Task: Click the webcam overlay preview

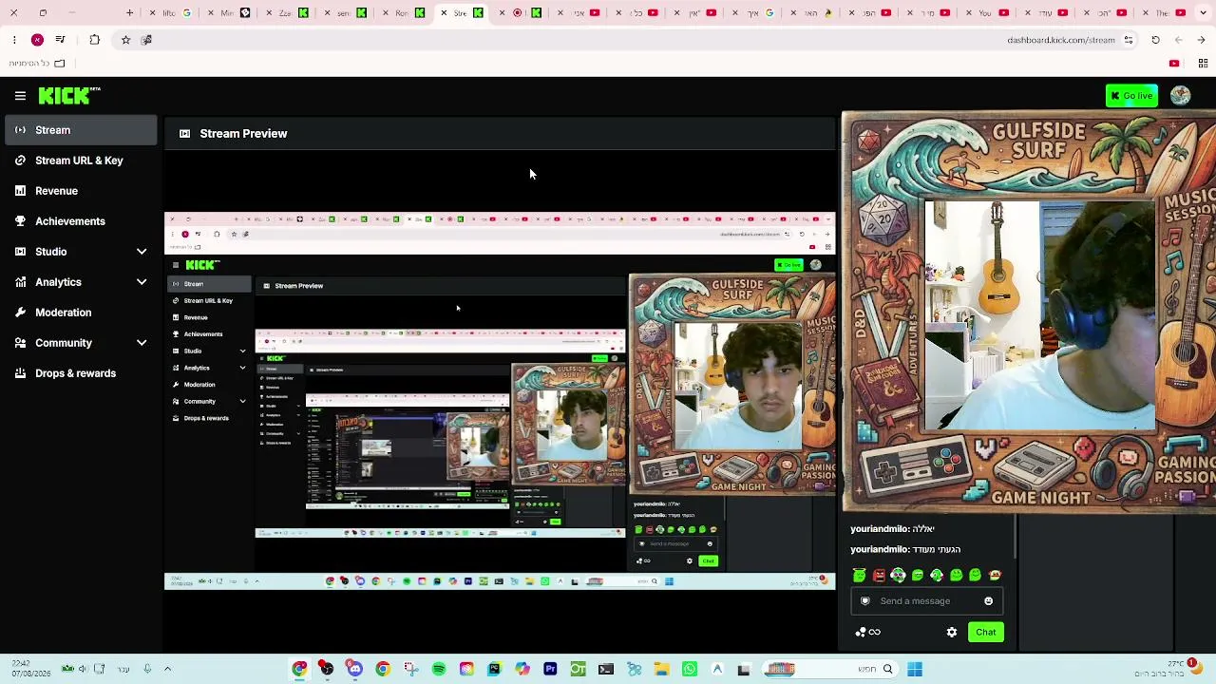Action: pyautogui.click(x=1029, y=312)
